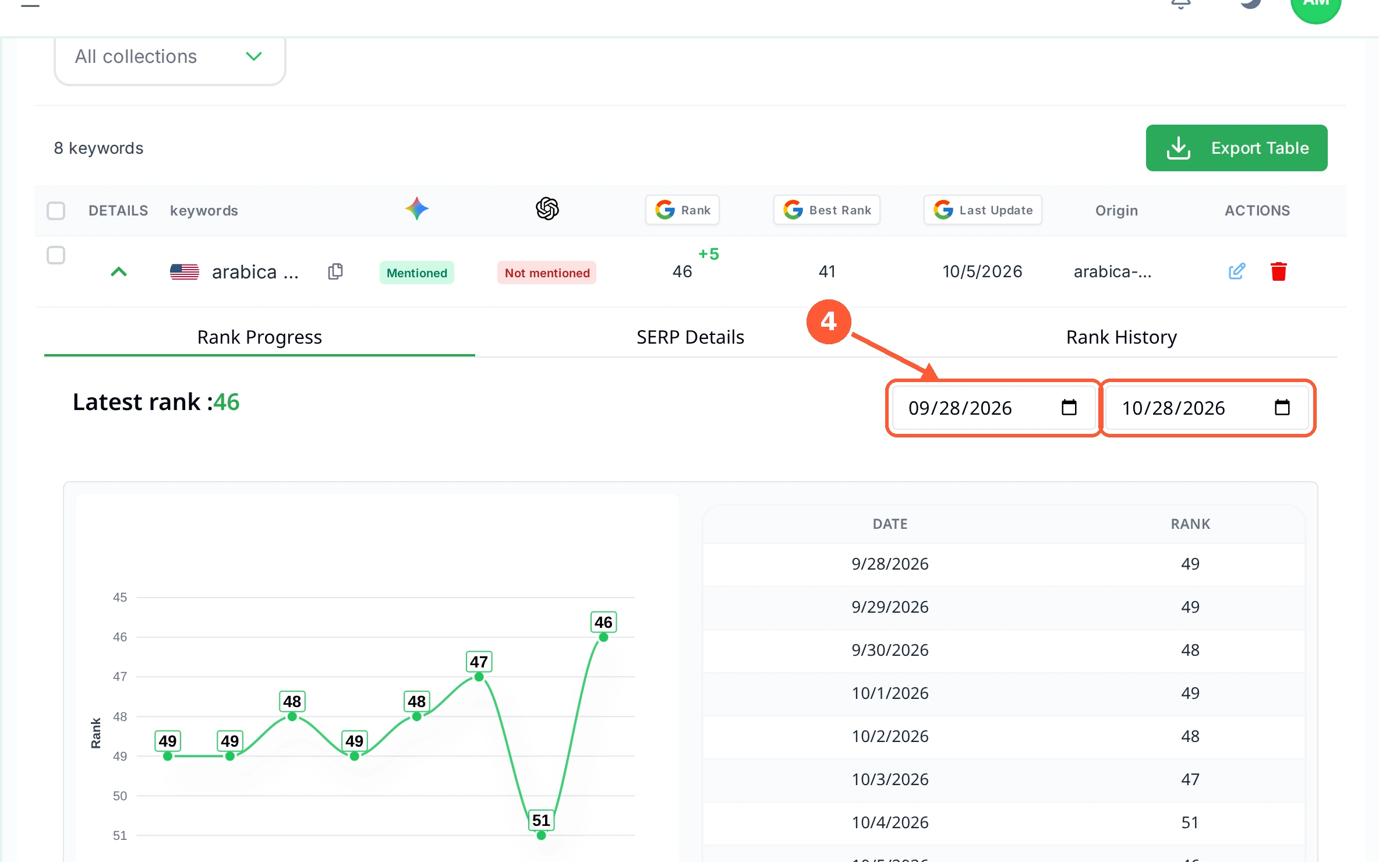Delete the arabica keyword with trash icon
The height and width of the screenshot is (862, 1379).
pos(1279,271)
